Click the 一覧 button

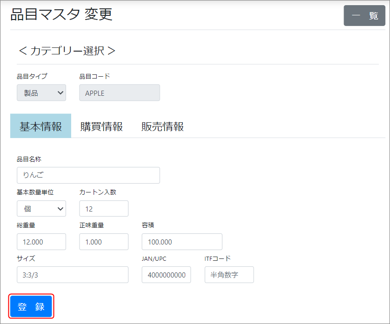point(364,16)
